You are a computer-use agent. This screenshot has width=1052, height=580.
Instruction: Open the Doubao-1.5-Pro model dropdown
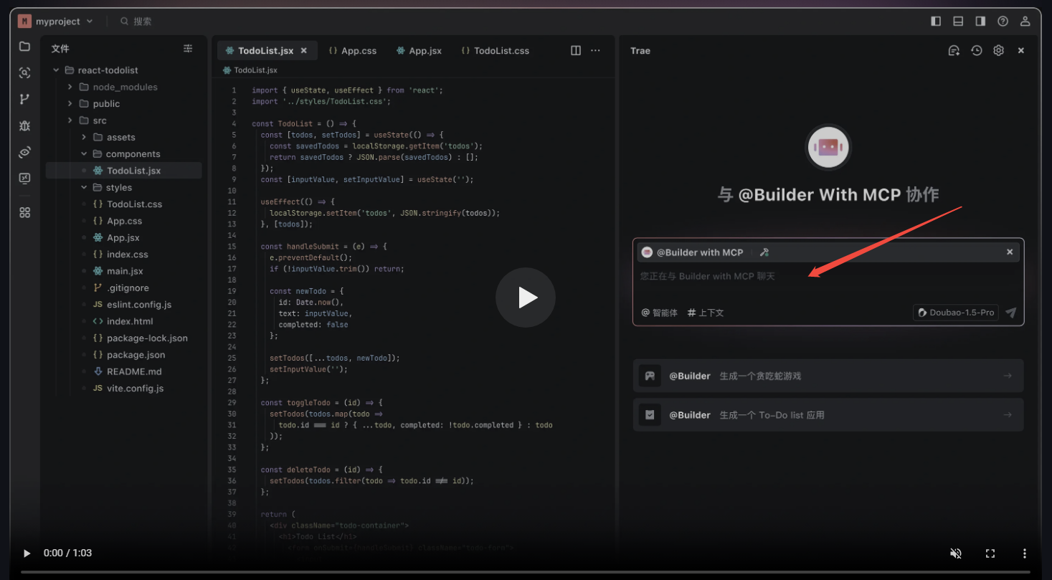(x=955, y=313)
